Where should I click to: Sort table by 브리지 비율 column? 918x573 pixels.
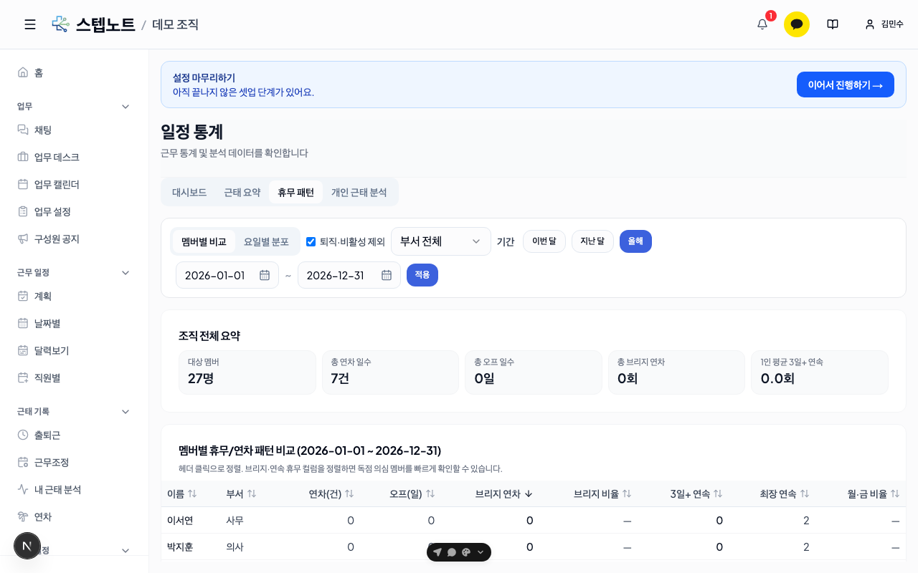[x=602, y=493]
